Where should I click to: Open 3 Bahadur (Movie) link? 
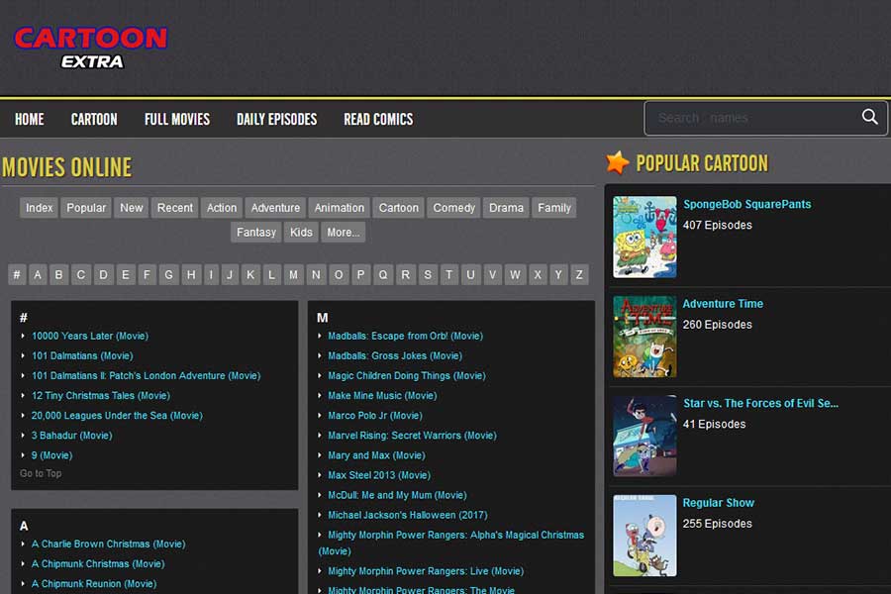tap(71, 436)
